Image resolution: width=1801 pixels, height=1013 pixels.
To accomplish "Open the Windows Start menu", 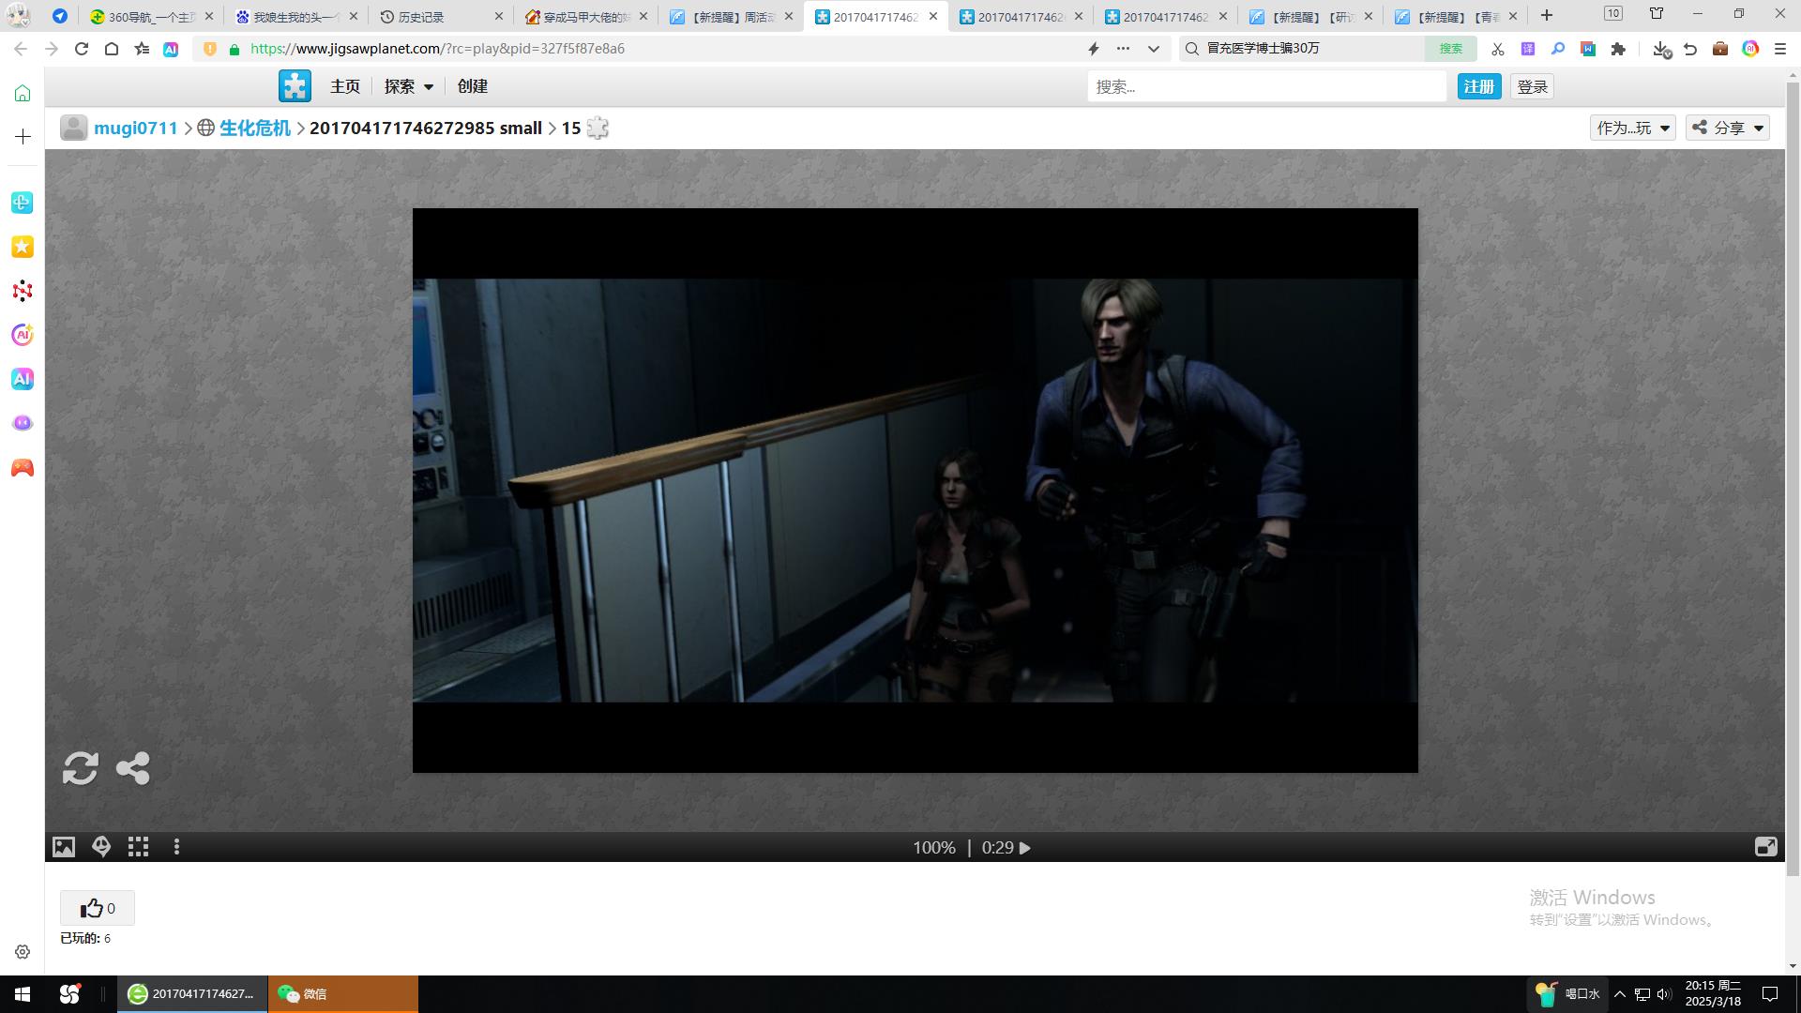I will pyautogui.click(x=23, y=994).
